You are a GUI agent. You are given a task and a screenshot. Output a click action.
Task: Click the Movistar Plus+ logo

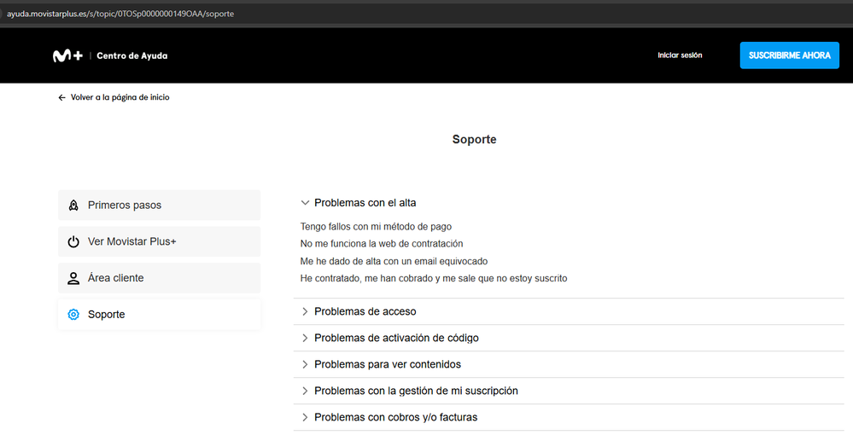point(67,55)
